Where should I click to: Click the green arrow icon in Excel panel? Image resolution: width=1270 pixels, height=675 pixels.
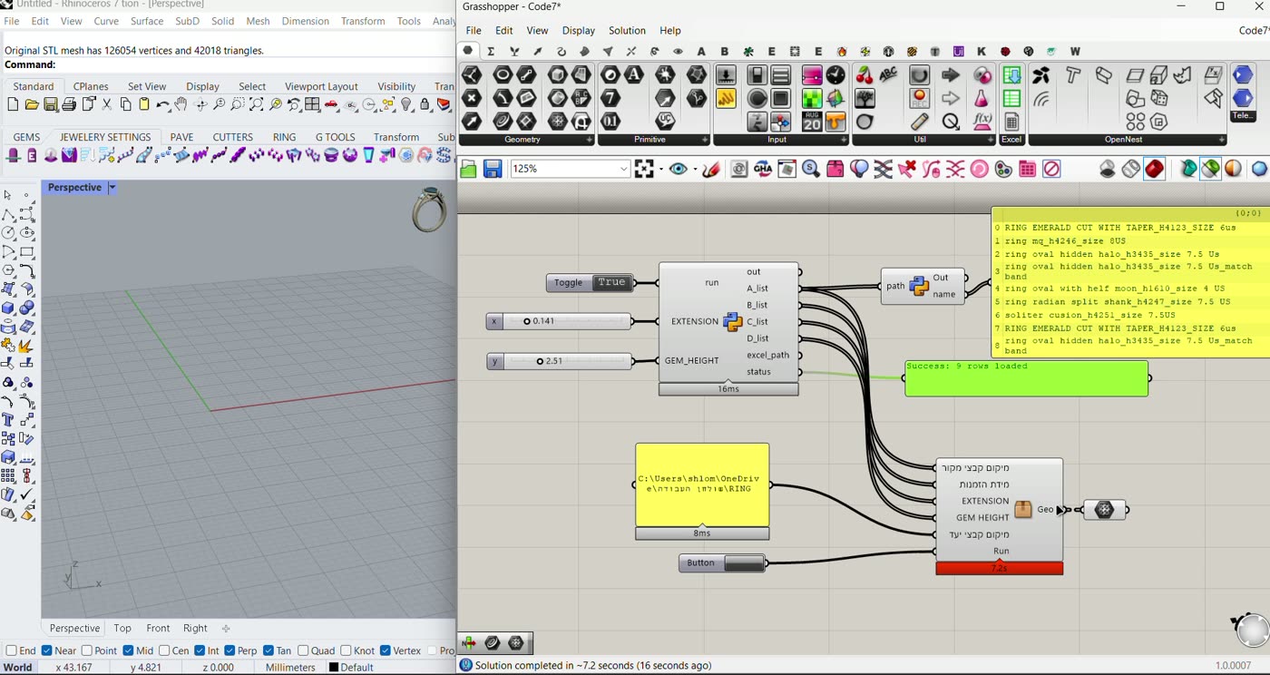(1011, 75)
